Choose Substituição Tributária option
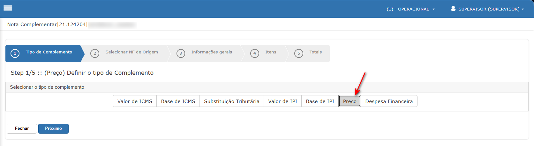534x146 pixels. pos(231,101)
